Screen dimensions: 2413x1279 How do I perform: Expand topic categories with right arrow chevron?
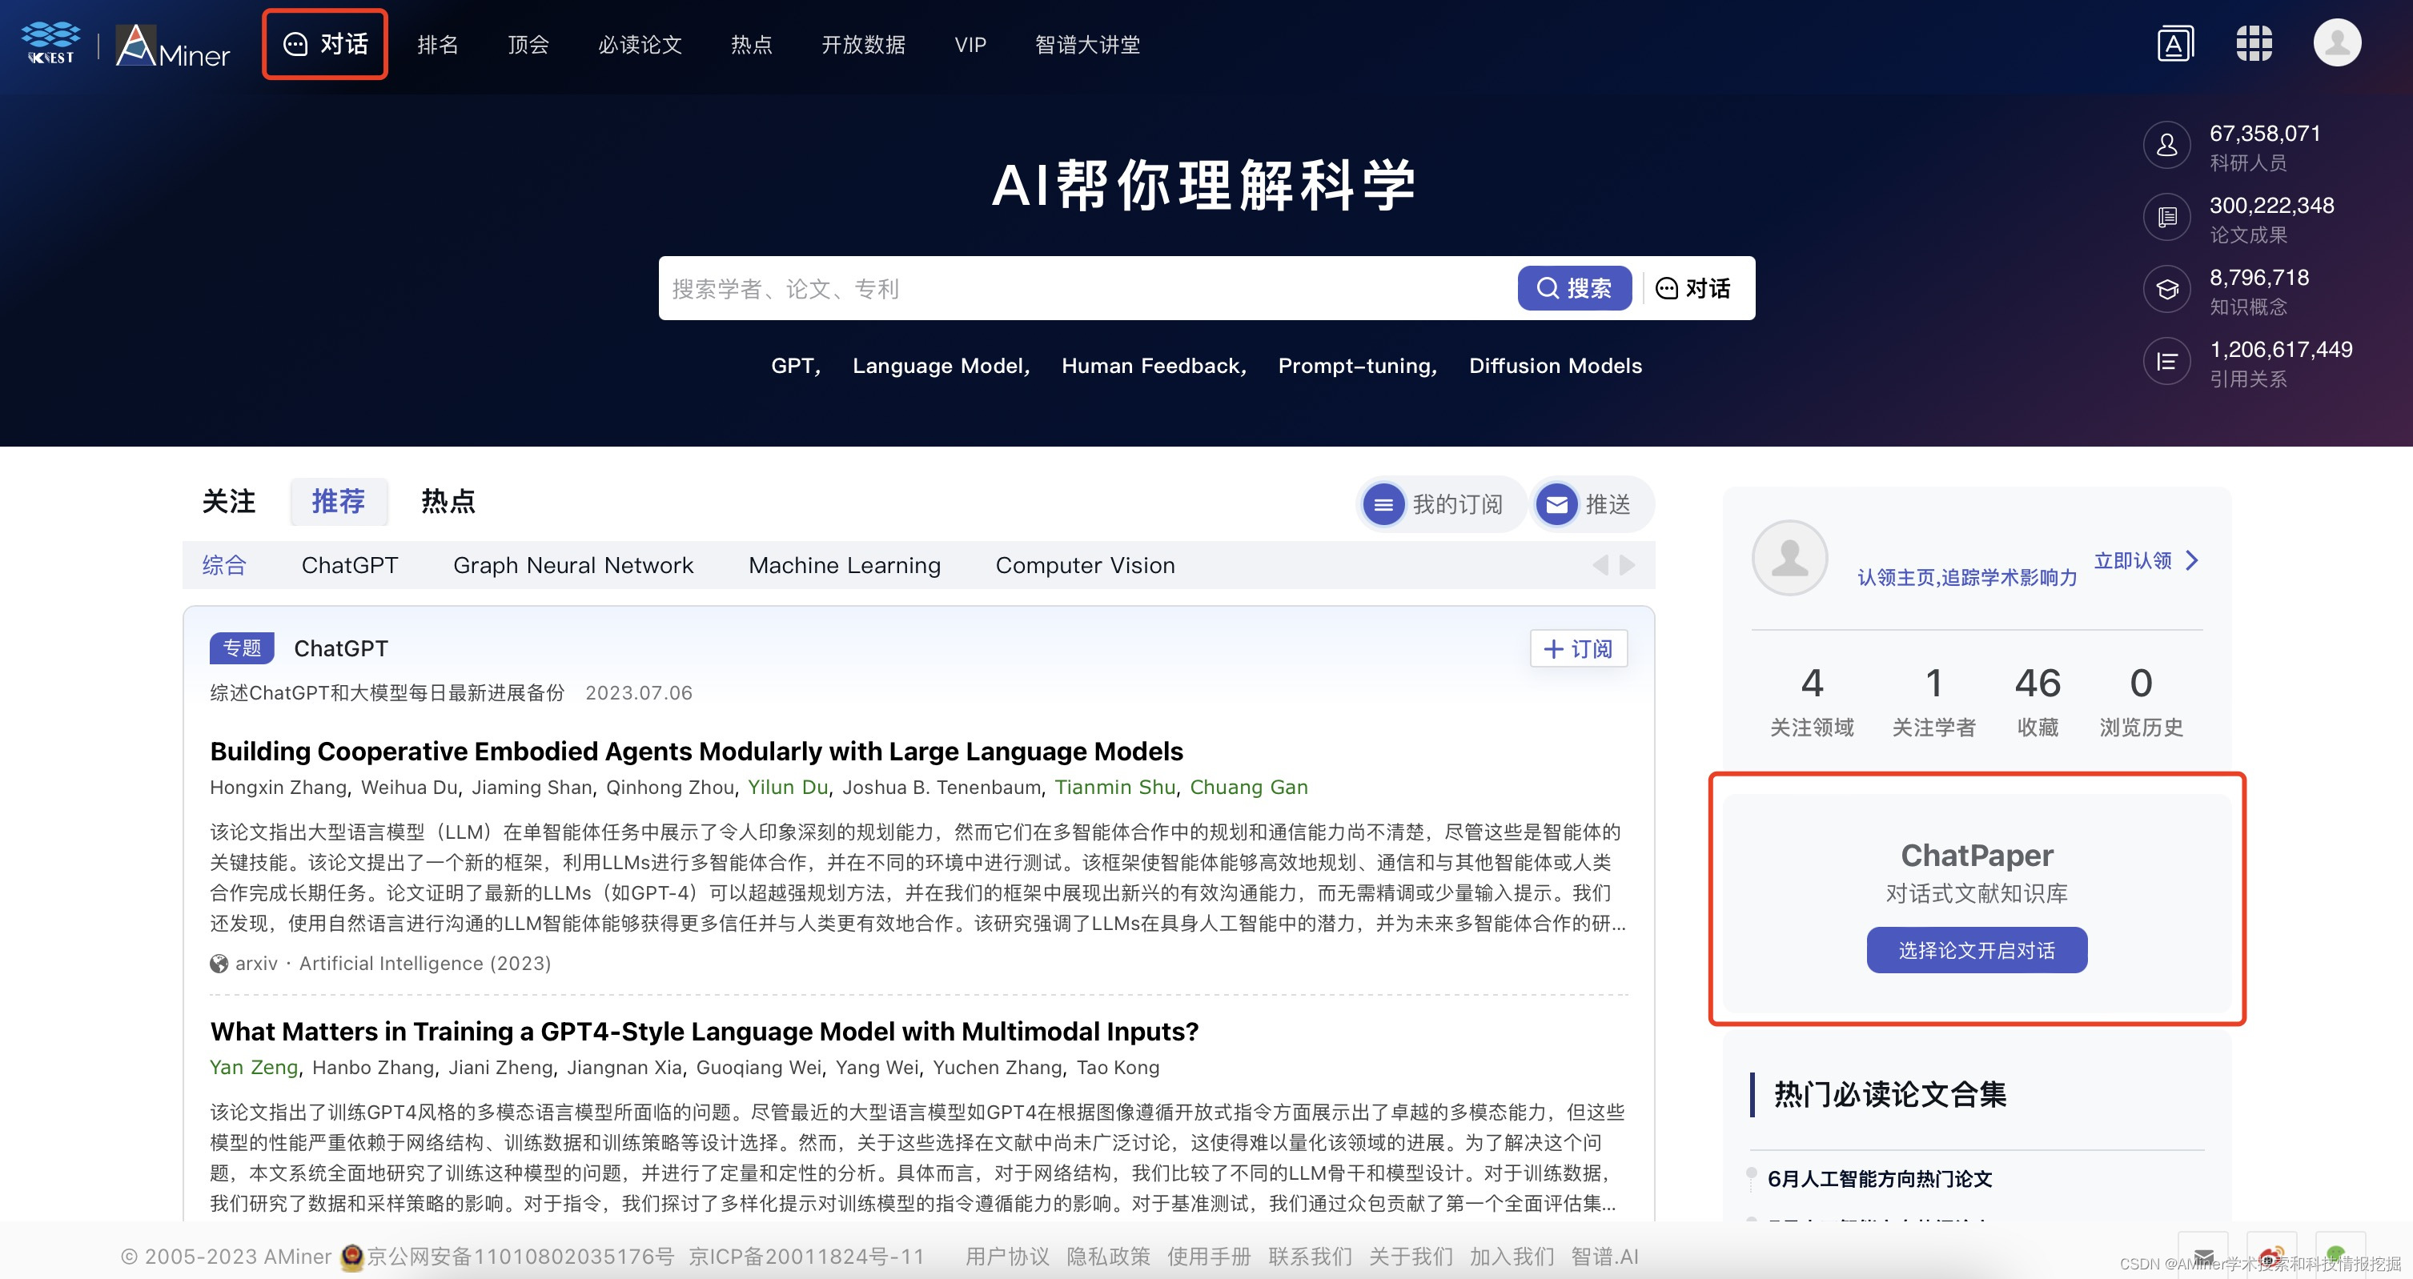[x=1626, y=564]
